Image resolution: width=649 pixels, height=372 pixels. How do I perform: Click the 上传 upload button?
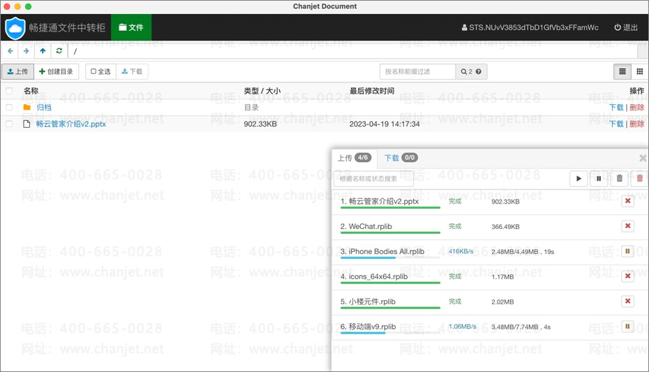tap(18, 72)
